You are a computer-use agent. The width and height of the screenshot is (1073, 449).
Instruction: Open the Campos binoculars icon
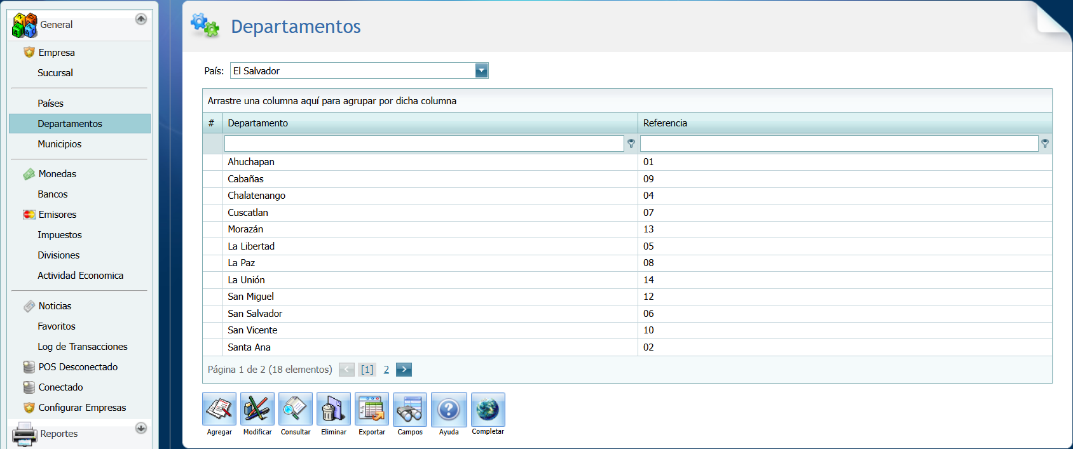(410, 409)
